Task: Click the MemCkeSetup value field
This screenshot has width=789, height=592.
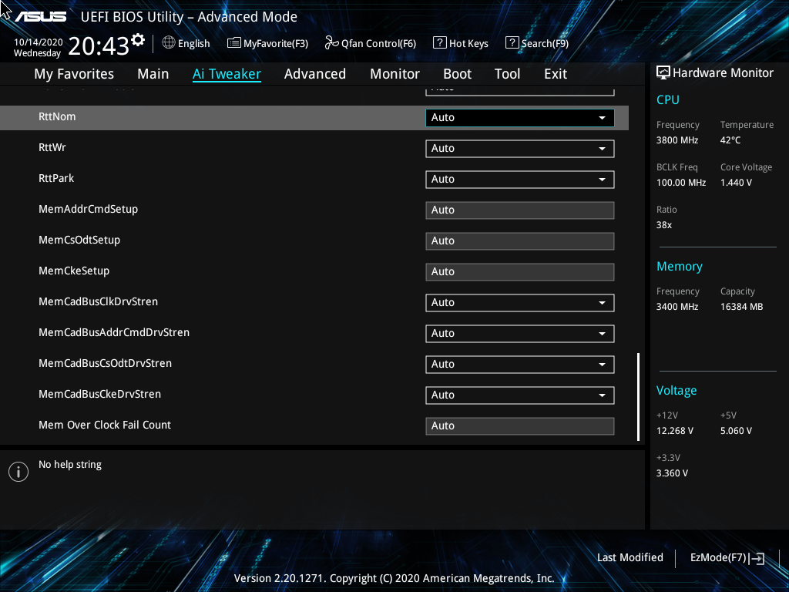Action: [520, 272]
